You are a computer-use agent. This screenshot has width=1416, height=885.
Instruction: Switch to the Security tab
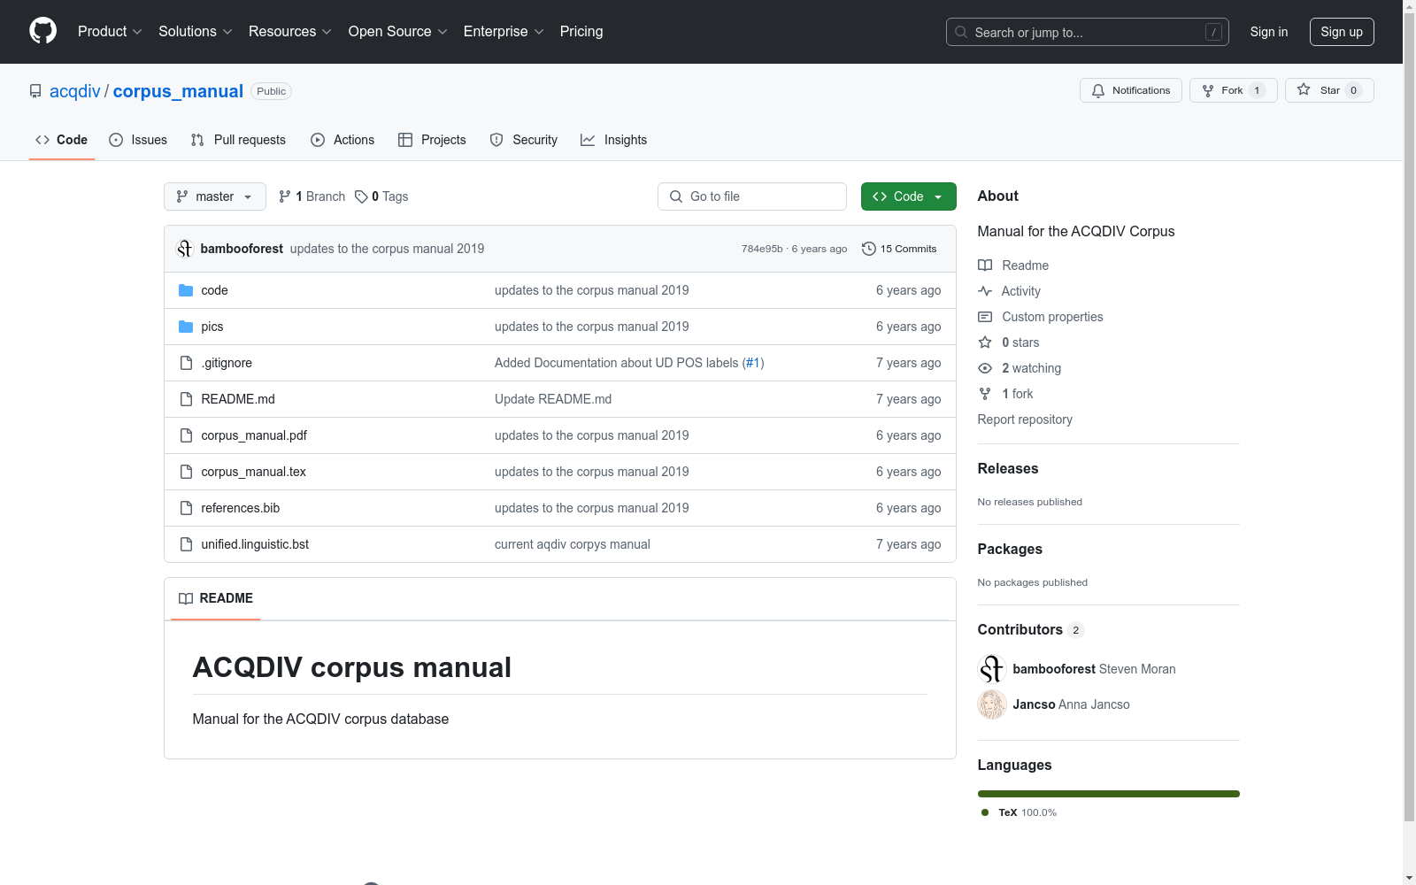[x=524, y=140]
